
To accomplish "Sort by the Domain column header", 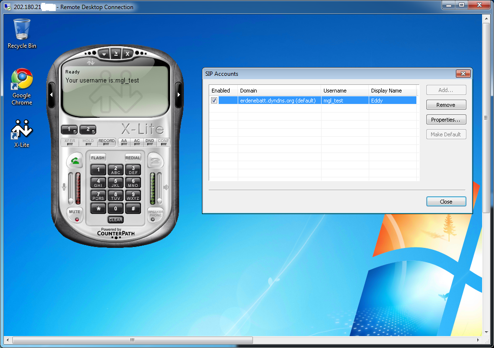I will (280, 91).
